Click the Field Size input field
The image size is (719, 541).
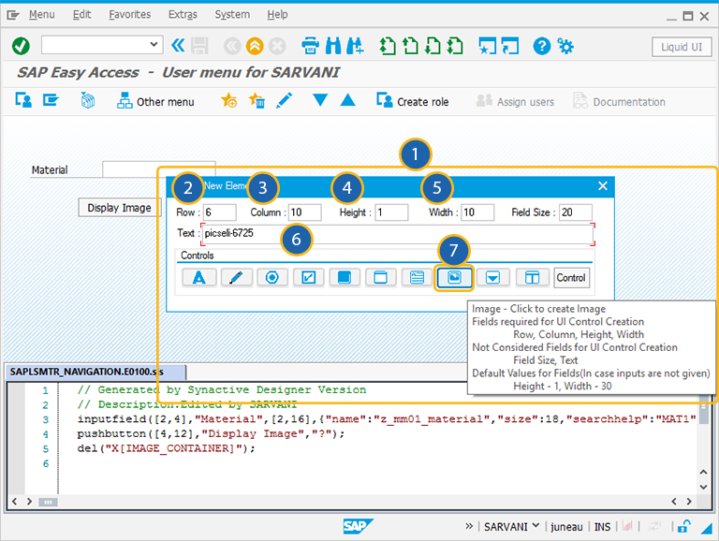pyautogui.click(x=576, y=212)
